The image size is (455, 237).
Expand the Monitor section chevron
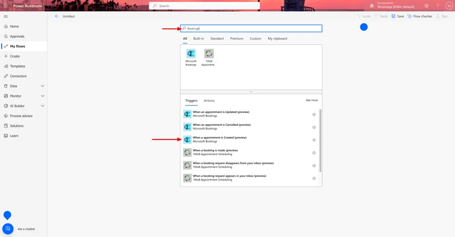pos(42,96)
